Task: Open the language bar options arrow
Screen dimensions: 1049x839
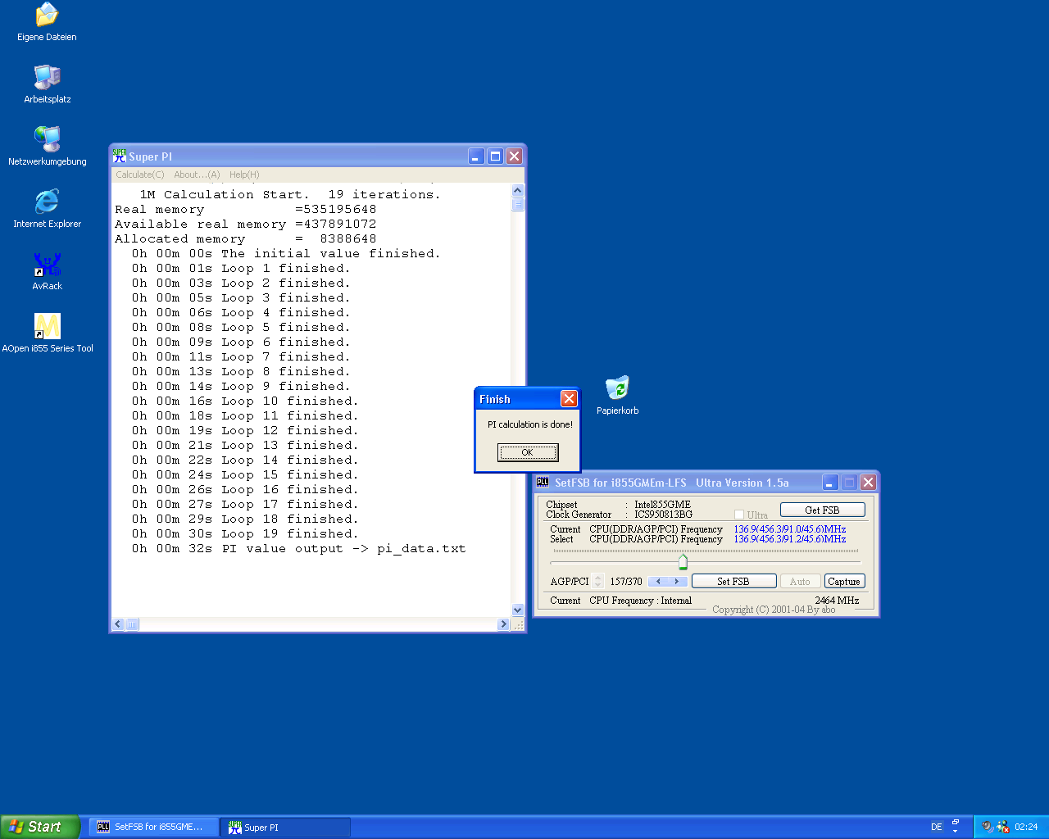Action: coord(956,832)
